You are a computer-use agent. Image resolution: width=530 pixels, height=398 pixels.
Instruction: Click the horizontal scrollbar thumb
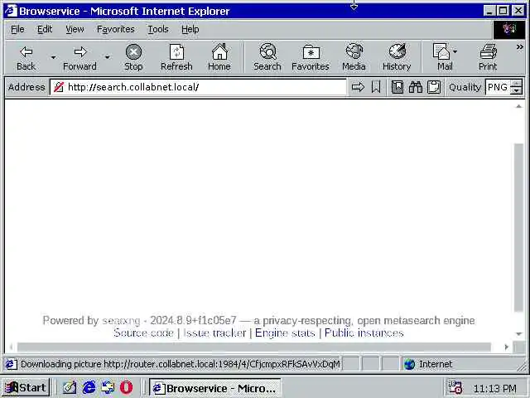click(x=254, y=347)
